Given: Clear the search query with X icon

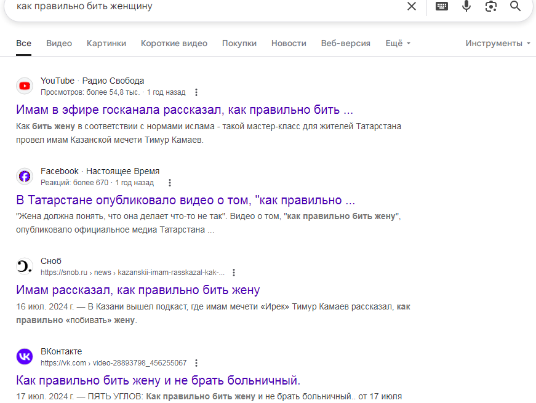Looking at the screenshot, I should tap(412, 6).
